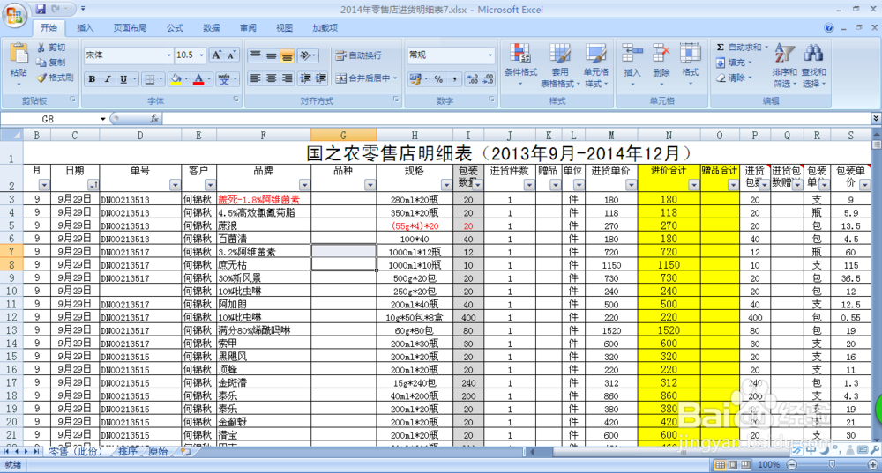
Task: Open the 清除 clear menu
Action: [734, 78]
